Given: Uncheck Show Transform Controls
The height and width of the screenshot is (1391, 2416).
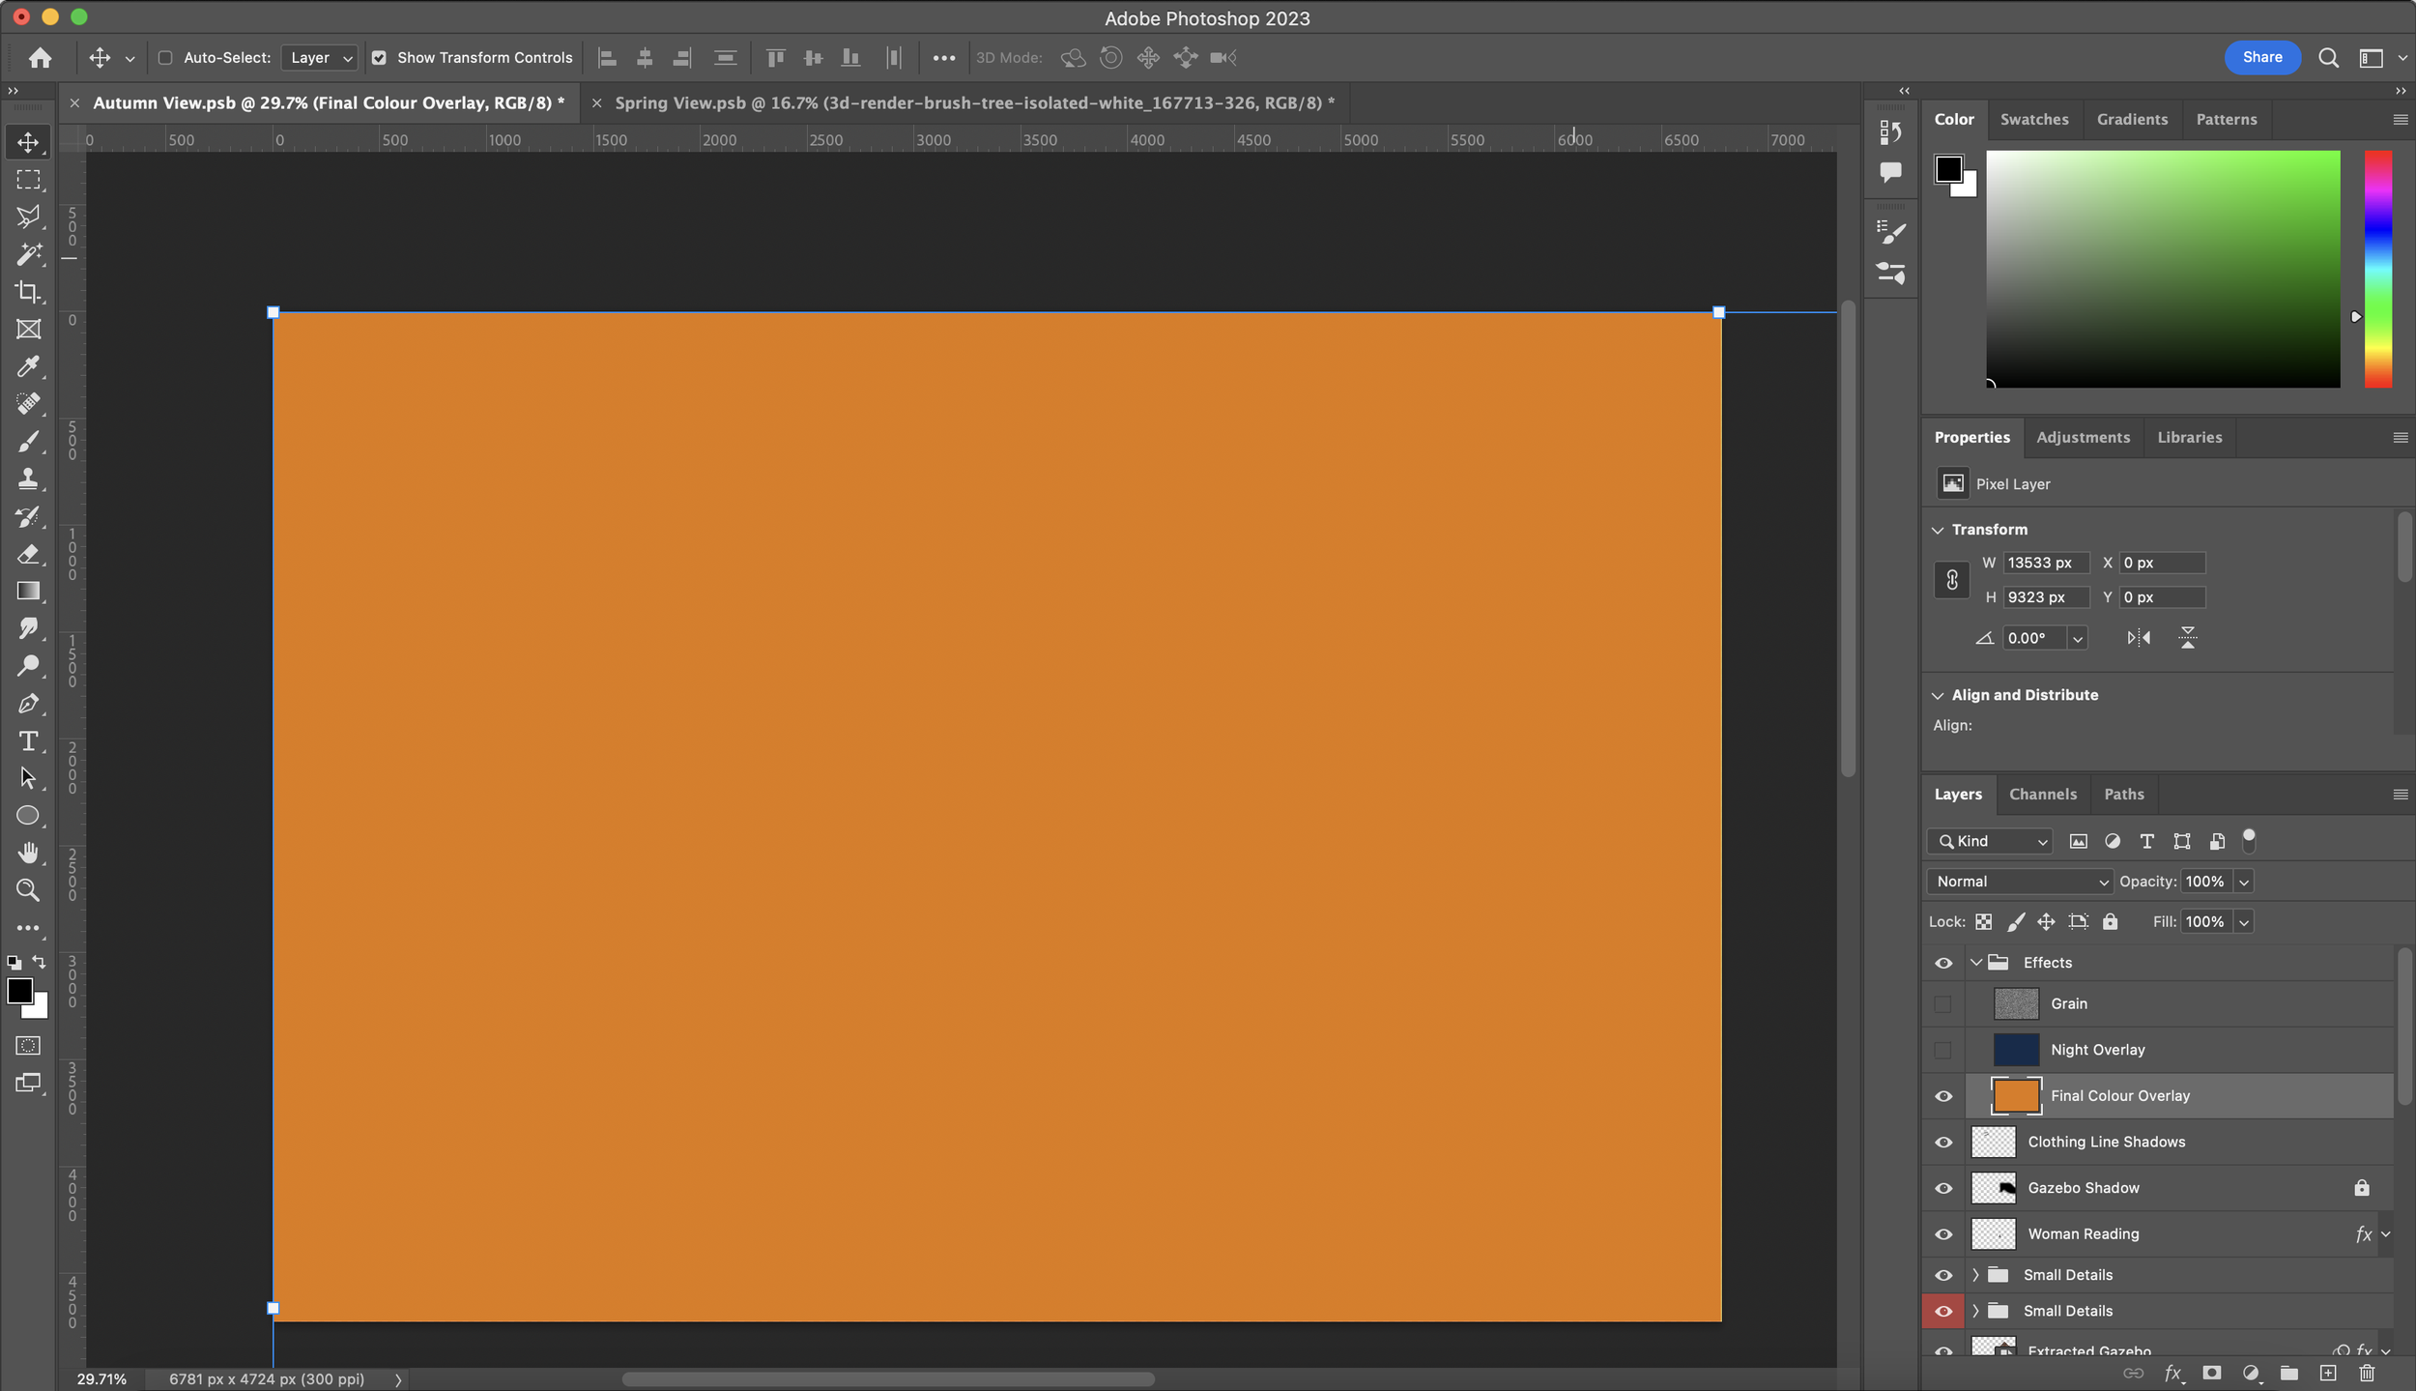Looking at the screenshot, I should coord(379,58).
